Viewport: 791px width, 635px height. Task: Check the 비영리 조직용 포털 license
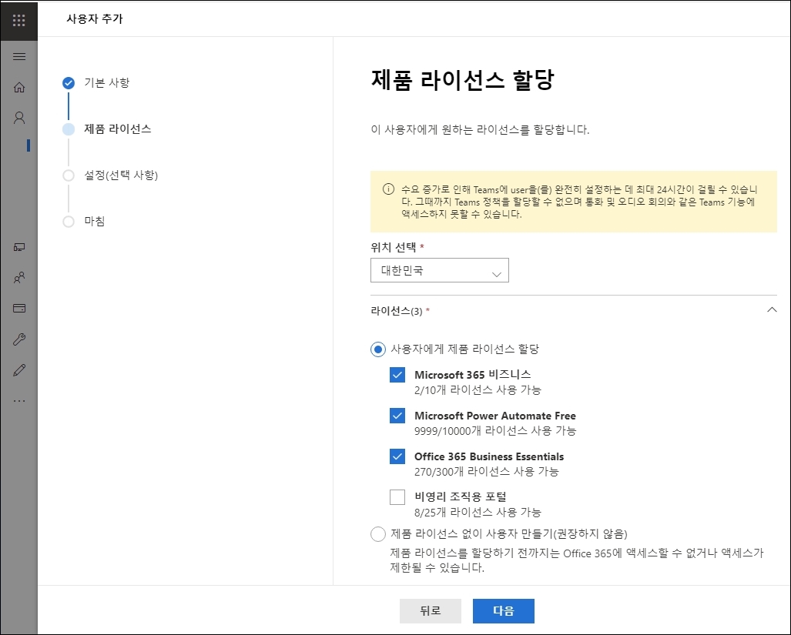397,497
